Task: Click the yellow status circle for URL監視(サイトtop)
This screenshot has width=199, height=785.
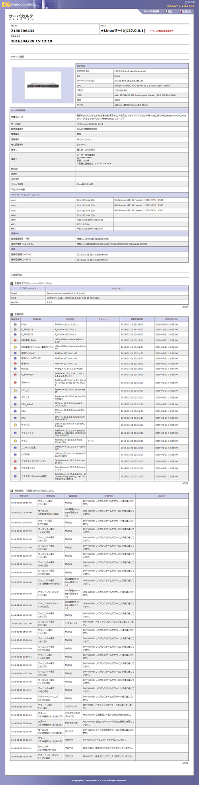Action: (15, 347)
